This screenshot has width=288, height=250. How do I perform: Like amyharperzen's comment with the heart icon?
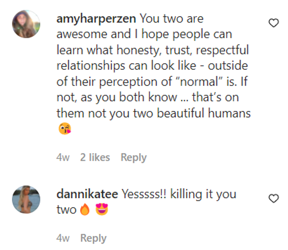(x=274, y=23)
